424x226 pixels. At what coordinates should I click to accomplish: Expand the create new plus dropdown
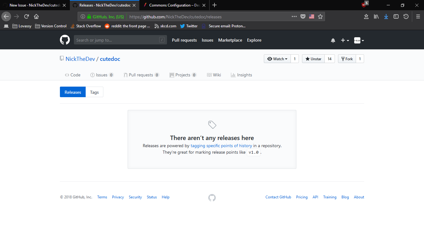coord(345,40)
